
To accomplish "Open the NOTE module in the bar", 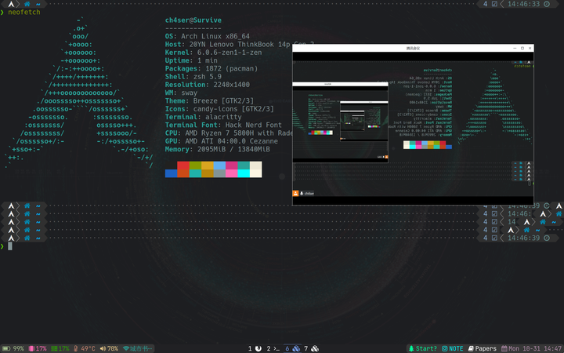I will [453, 348].
